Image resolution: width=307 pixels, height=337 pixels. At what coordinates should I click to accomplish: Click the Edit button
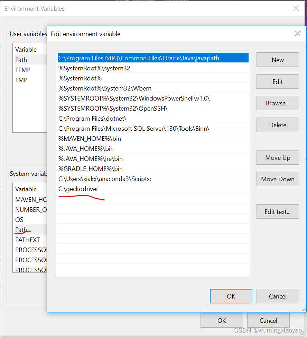coord(278,82)
